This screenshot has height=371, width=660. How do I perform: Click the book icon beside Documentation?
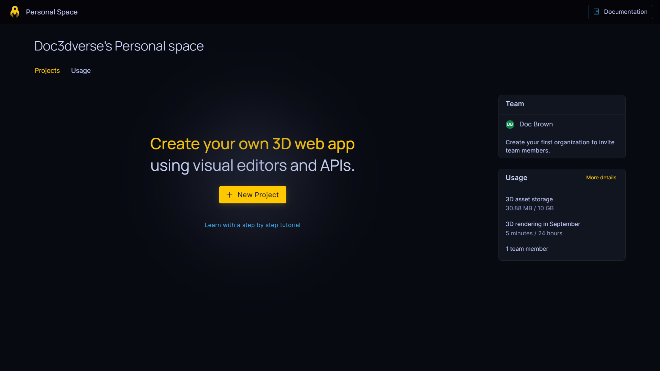click(596, 12)
